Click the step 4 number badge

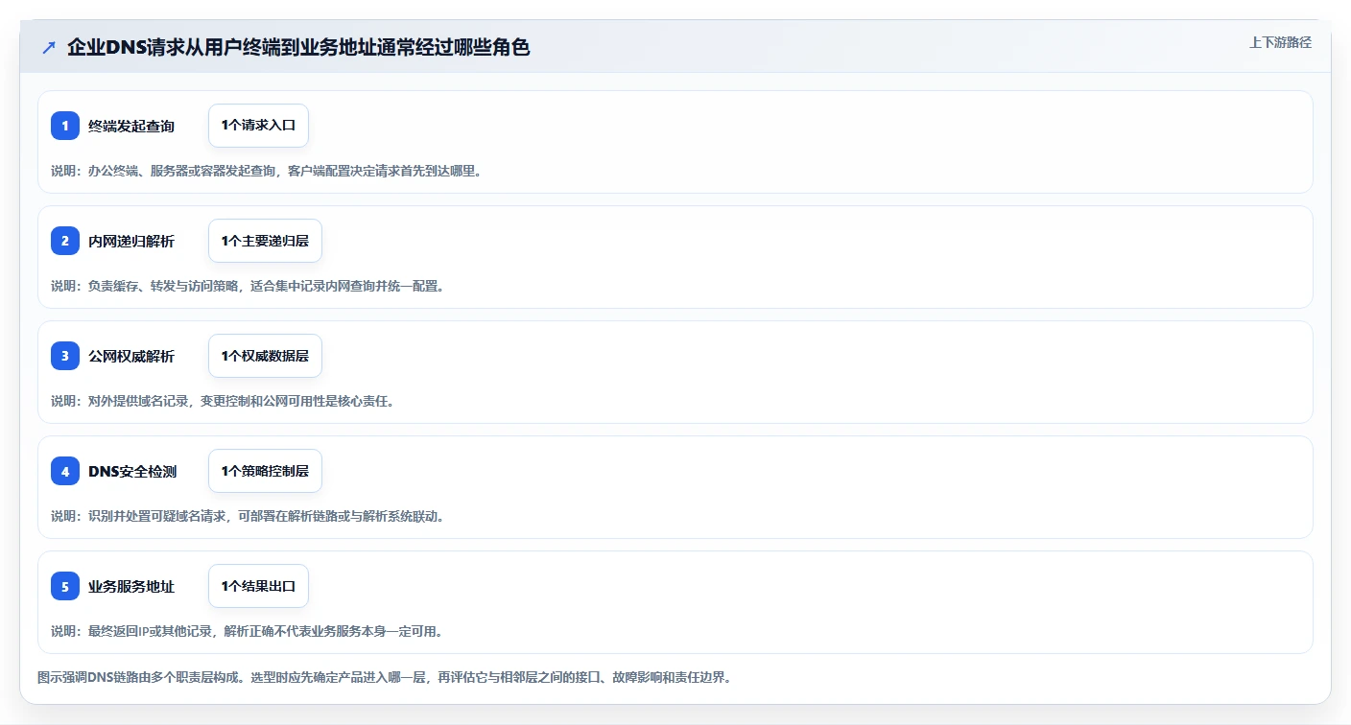coord(65,471)
